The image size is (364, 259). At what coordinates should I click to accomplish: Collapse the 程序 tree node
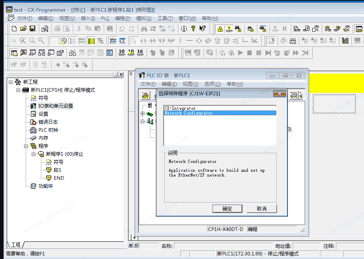(x=26, y=146)
